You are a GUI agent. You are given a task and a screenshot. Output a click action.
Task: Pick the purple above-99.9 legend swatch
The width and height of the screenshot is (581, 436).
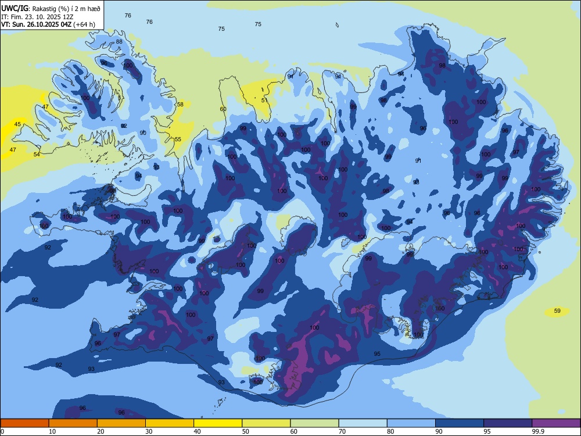(556, 423)
